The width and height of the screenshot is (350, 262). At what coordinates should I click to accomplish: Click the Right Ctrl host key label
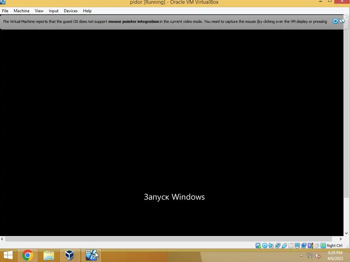(x=334, y=246)
